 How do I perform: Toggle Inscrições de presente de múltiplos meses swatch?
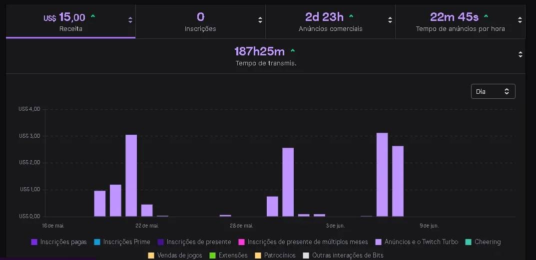pos(241,242)
